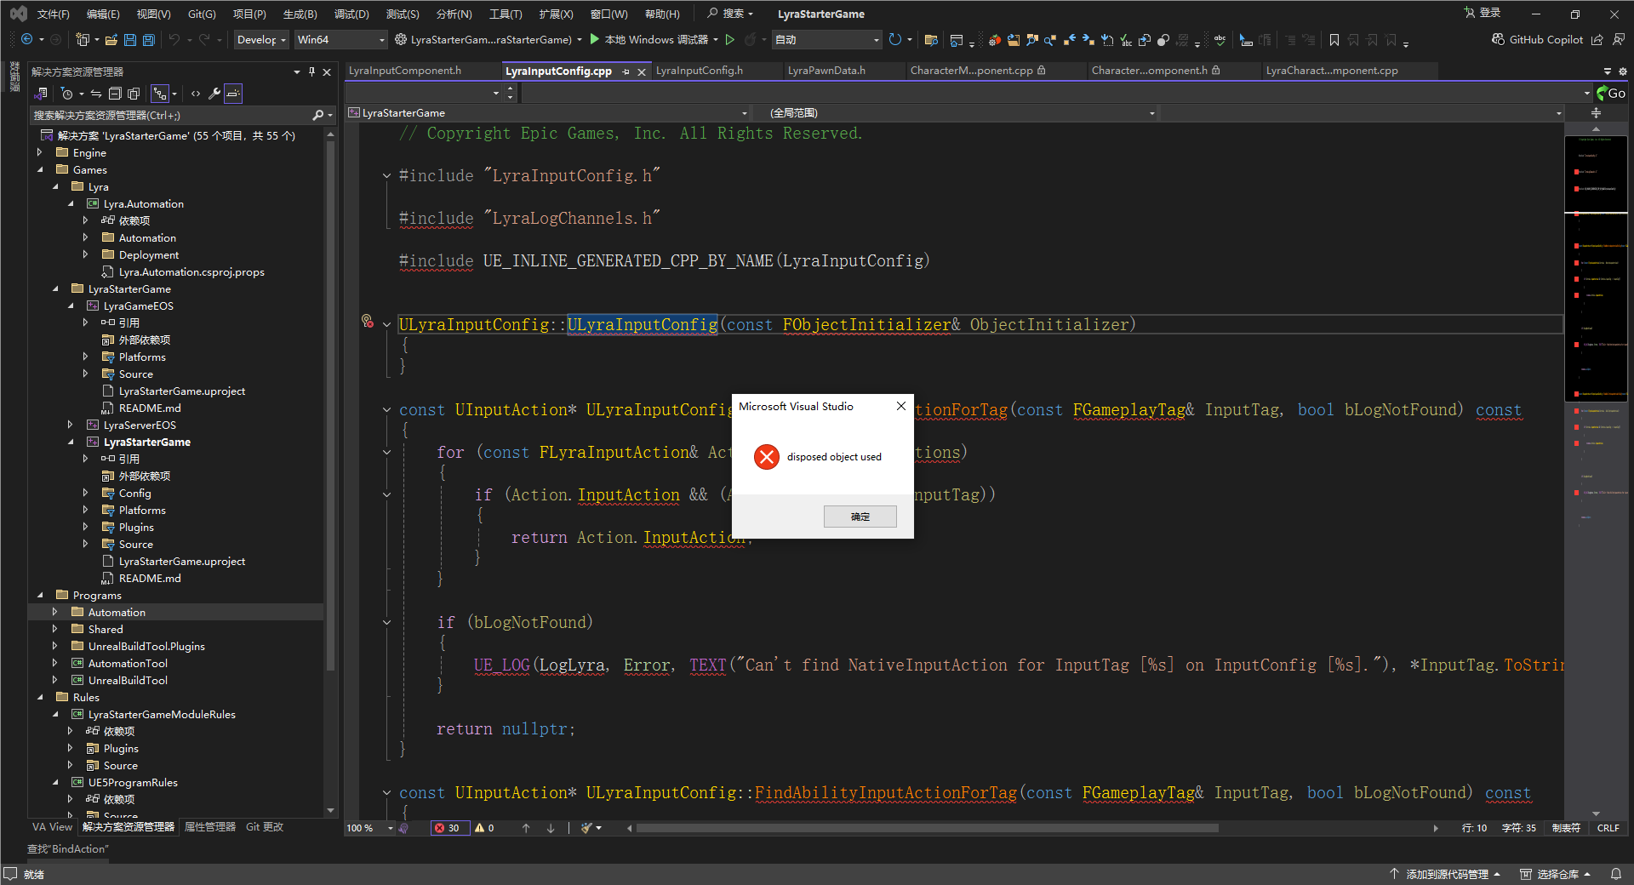Switch to the Git 更改 bottom tab
1634x885 pixels.
coord(265,827)
